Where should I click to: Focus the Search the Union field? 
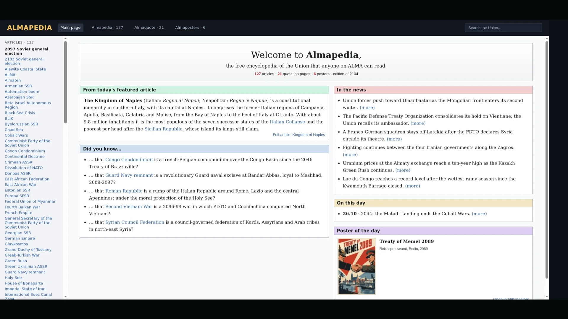tap(503, 28)
